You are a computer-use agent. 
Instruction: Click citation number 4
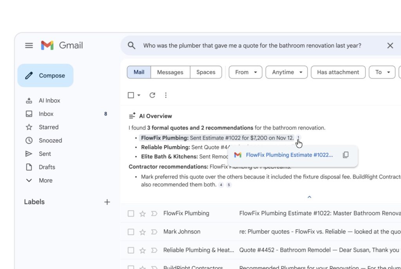click(x=221, y=184)
